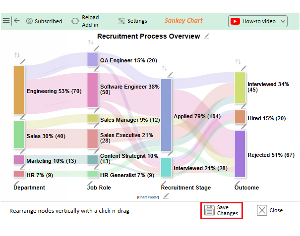Click the Close button
Screen dimensions: 300x236
click(x=270, y=210)
